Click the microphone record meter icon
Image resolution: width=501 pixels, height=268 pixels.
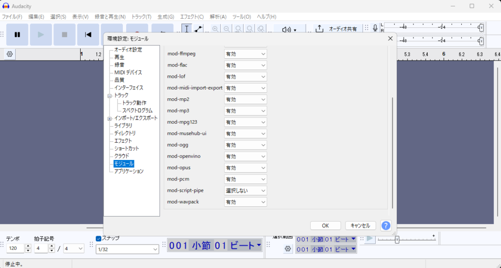(x=375, y=29)
